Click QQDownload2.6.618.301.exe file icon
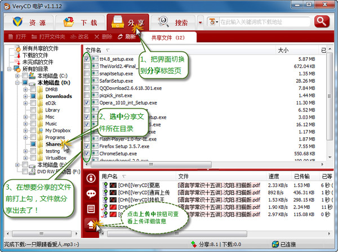The width and height of the screenshot is (338, 252). point(95,88)
